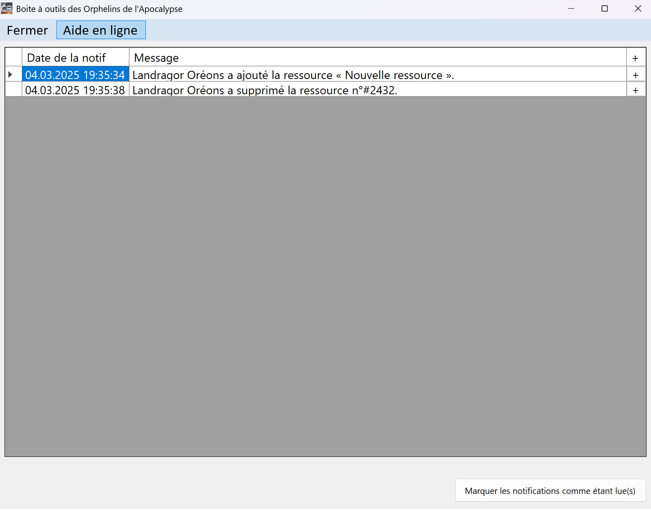Open the Aide en ligne menu

click(101, 30)
